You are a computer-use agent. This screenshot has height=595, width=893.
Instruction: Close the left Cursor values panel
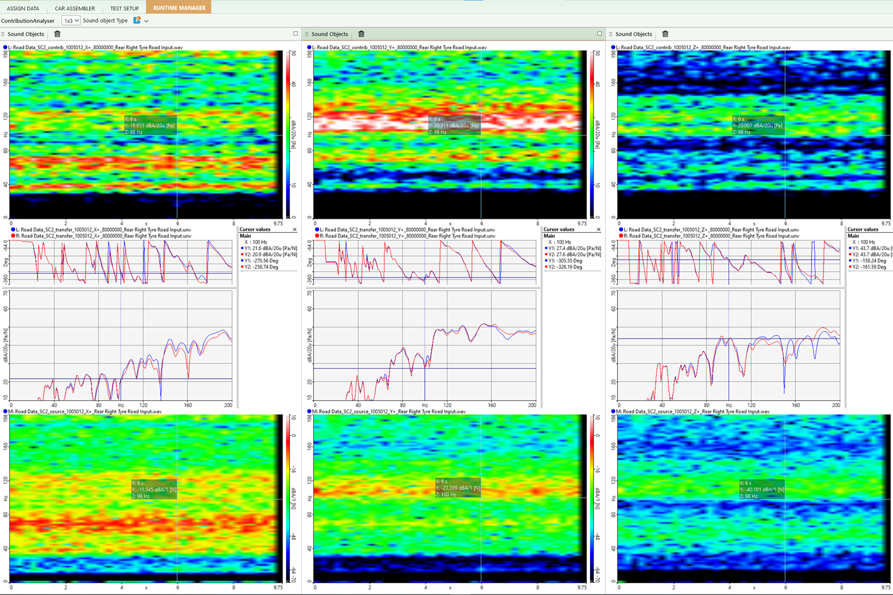tap(294, 230)
